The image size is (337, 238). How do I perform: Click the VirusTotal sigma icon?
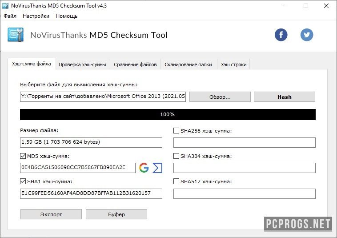tap(157, 168)
